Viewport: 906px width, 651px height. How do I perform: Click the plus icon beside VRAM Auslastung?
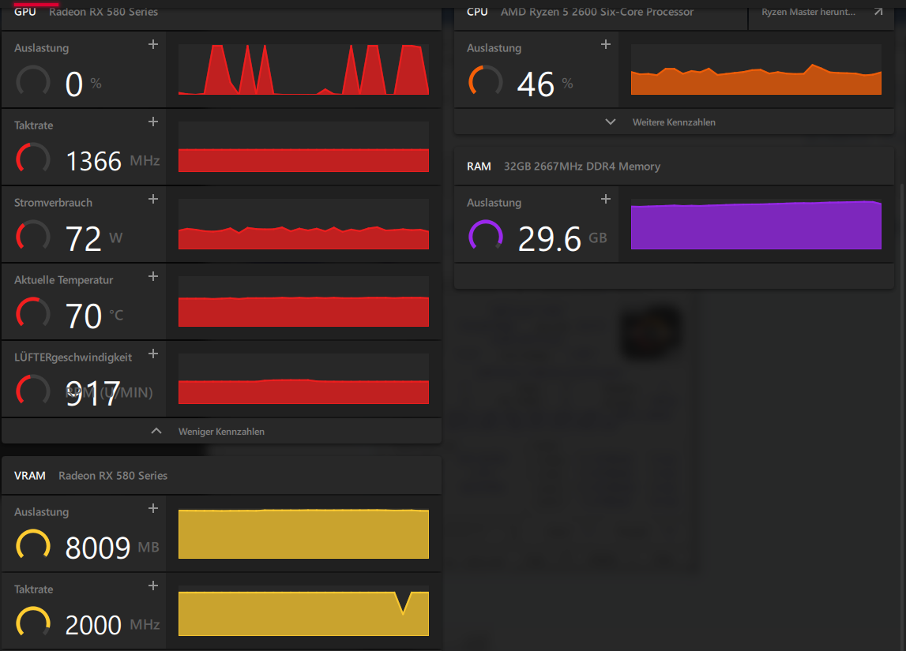153,508
